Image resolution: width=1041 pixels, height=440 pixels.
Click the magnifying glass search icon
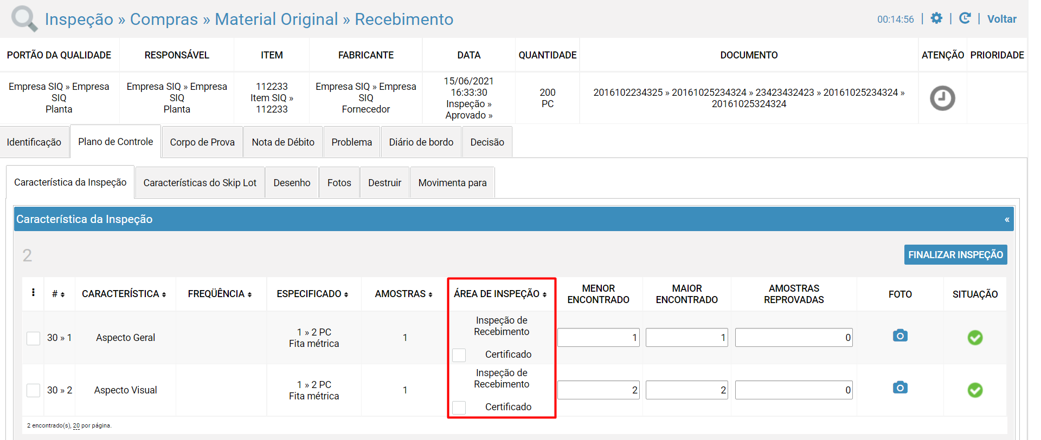coord(24,19)
